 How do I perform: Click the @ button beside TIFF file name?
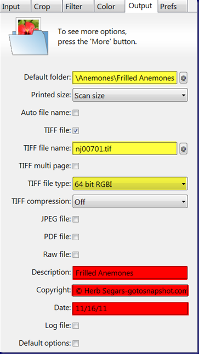(x=184, y=149)
